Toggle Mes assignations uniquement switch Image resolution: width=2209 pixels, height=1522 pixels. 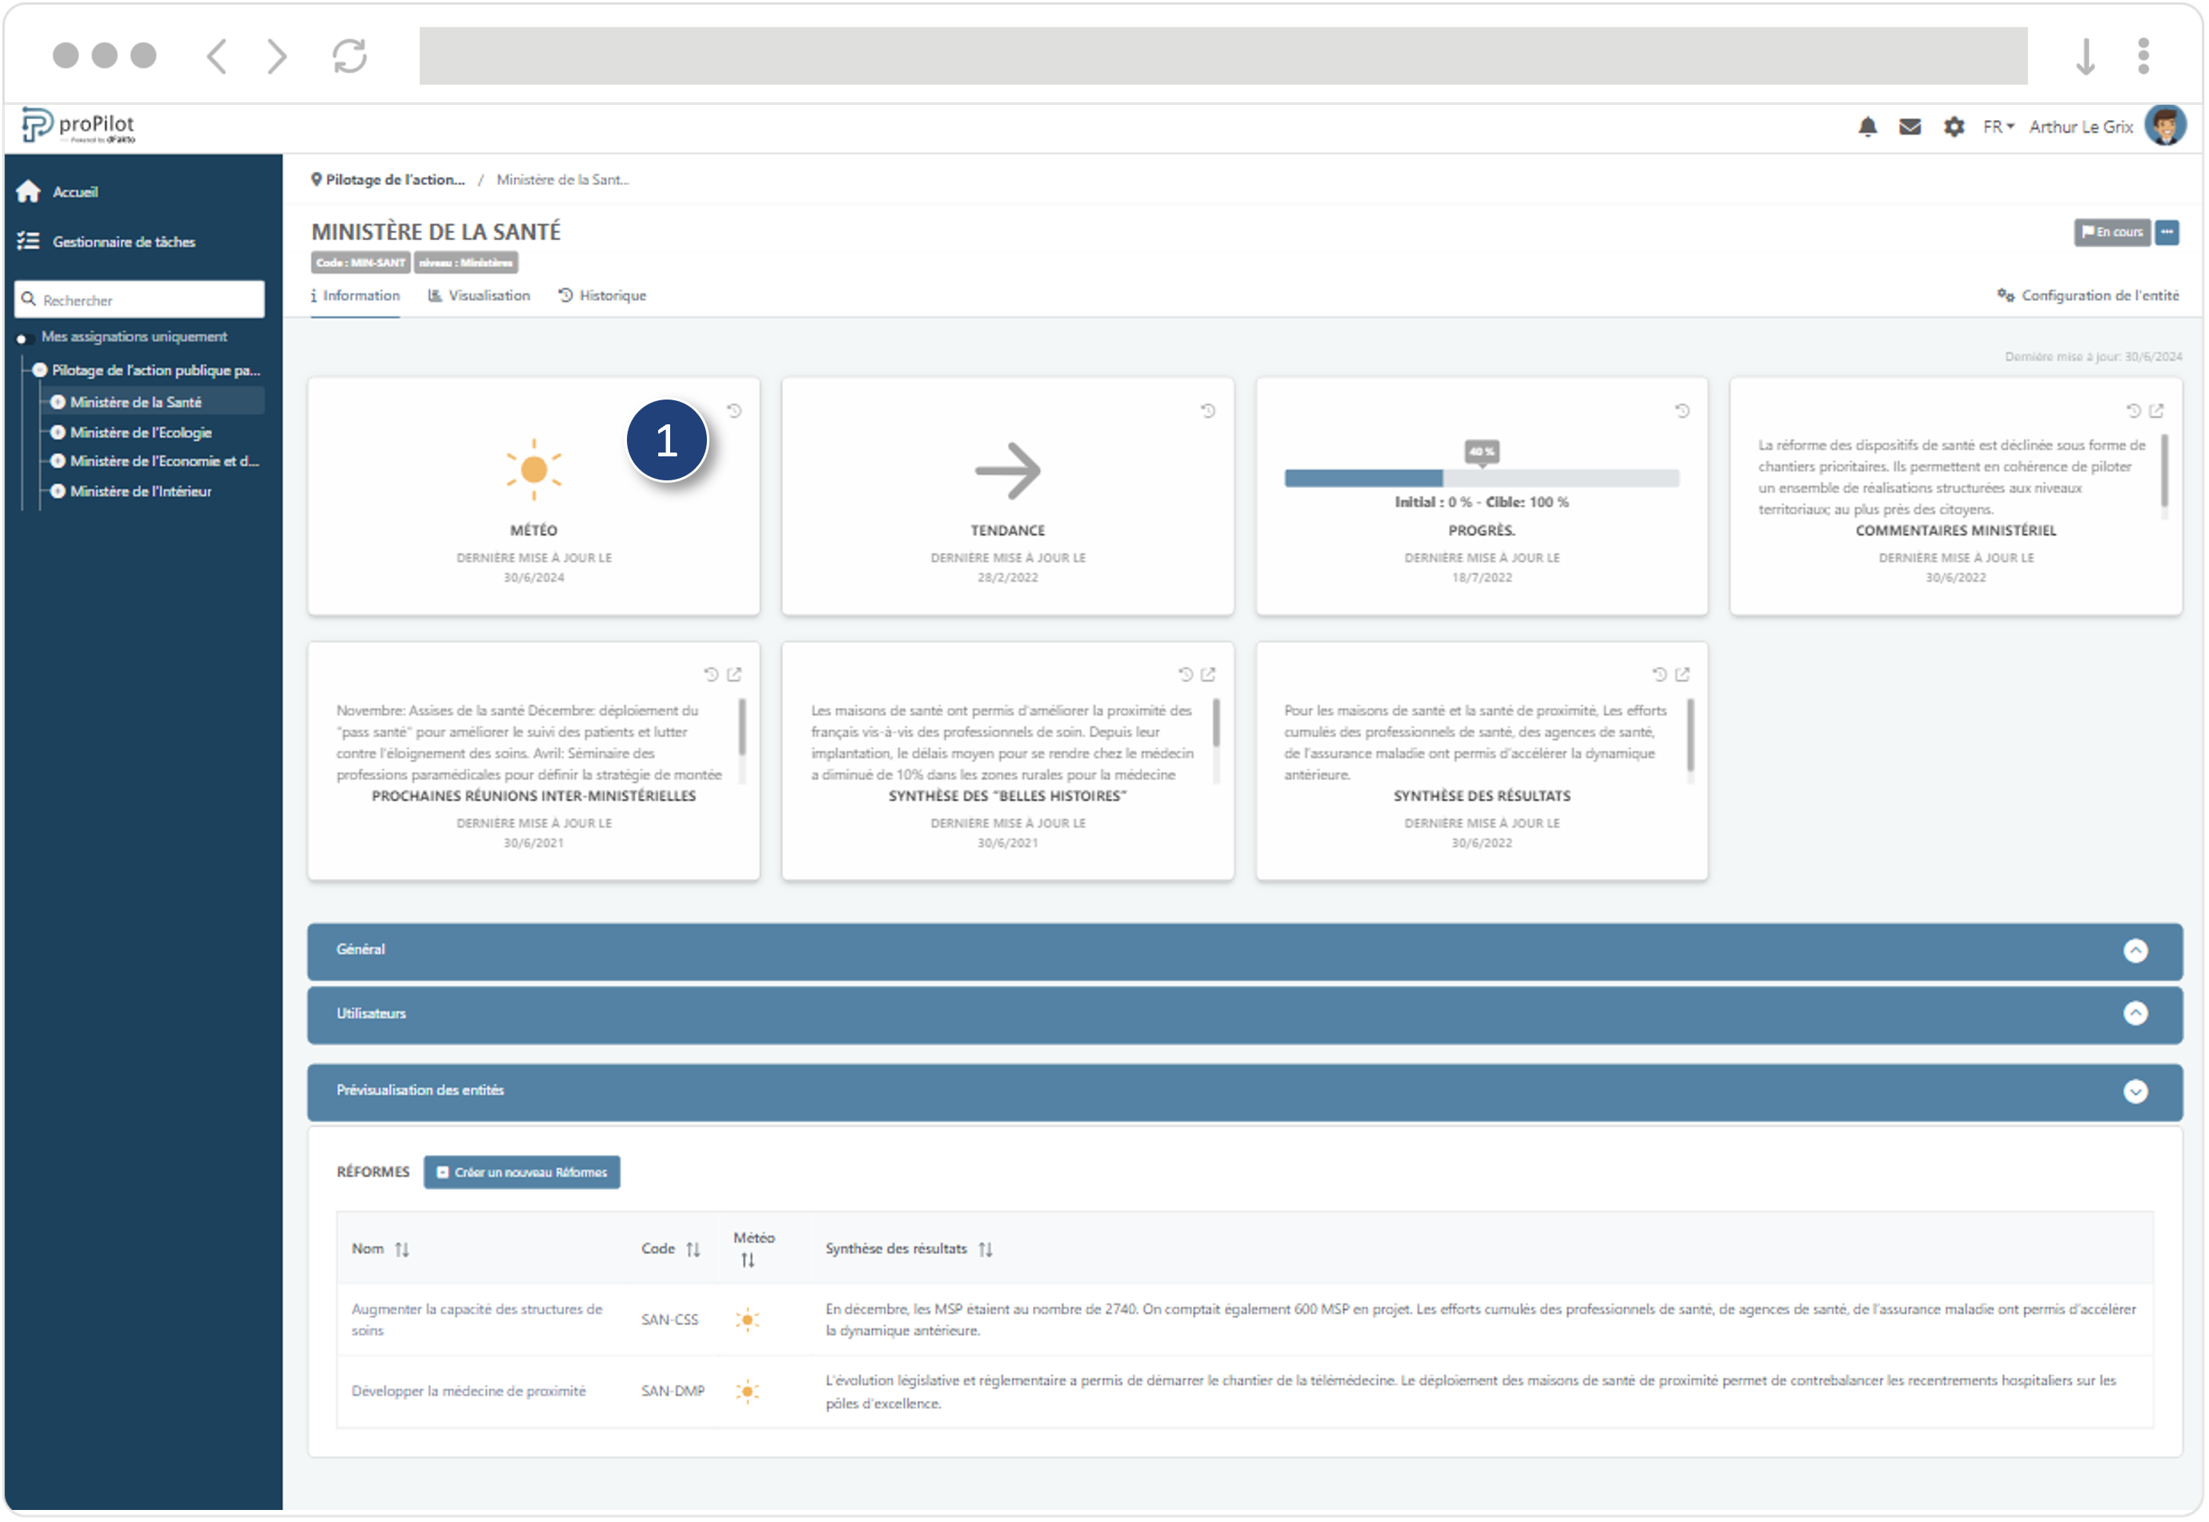(x=23, y=338)
